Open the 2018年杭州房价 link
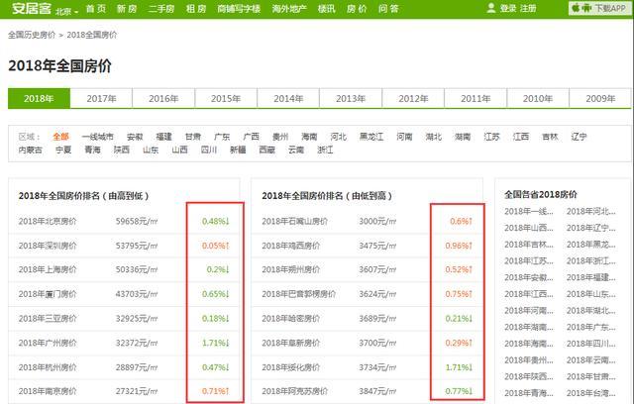 click(x=48, y=367)
